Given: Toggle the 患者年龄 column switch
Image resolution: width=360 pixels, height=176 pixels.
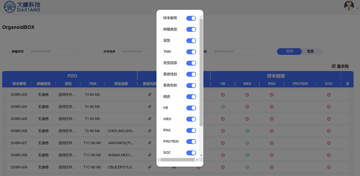Looking at the screenshot, I should (x=191, y=86).
